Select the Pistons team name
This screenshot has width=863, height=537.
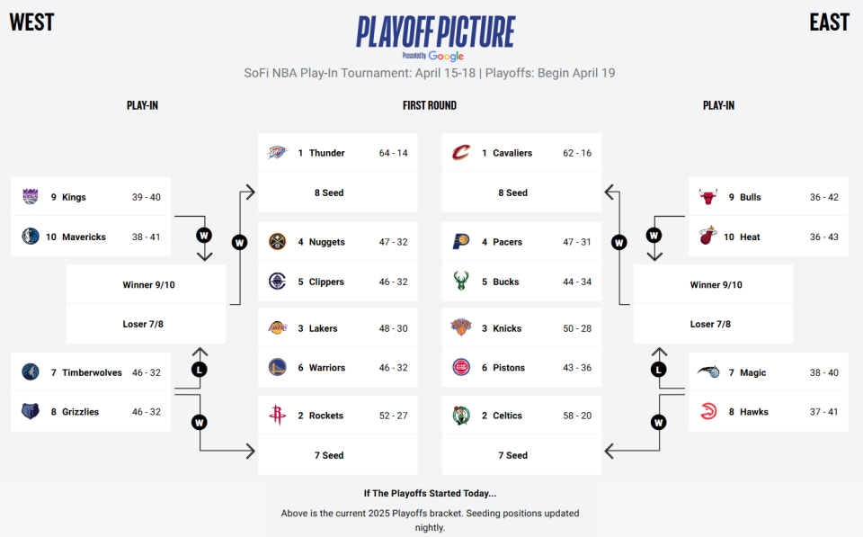pyautogui.click(x=509, y=368)
